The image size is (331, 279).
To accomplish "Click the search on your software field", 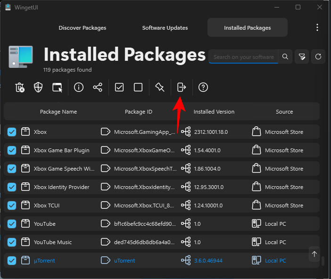I will click(x=243, y=57).
